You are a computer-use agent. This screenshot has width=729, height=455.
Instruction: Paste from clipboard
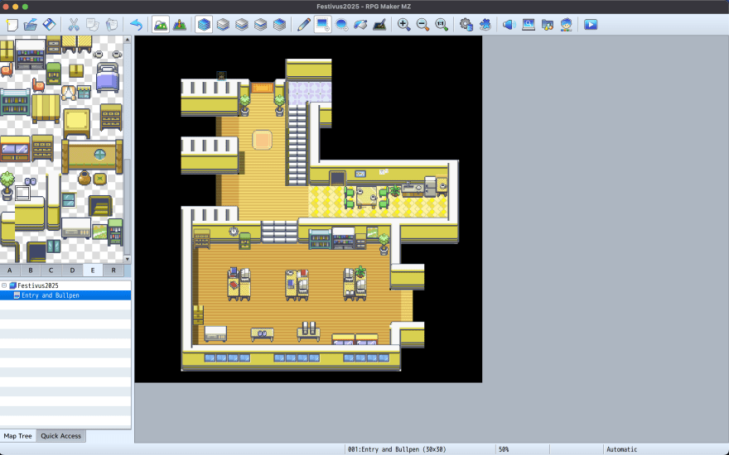(x=112, y=25)
